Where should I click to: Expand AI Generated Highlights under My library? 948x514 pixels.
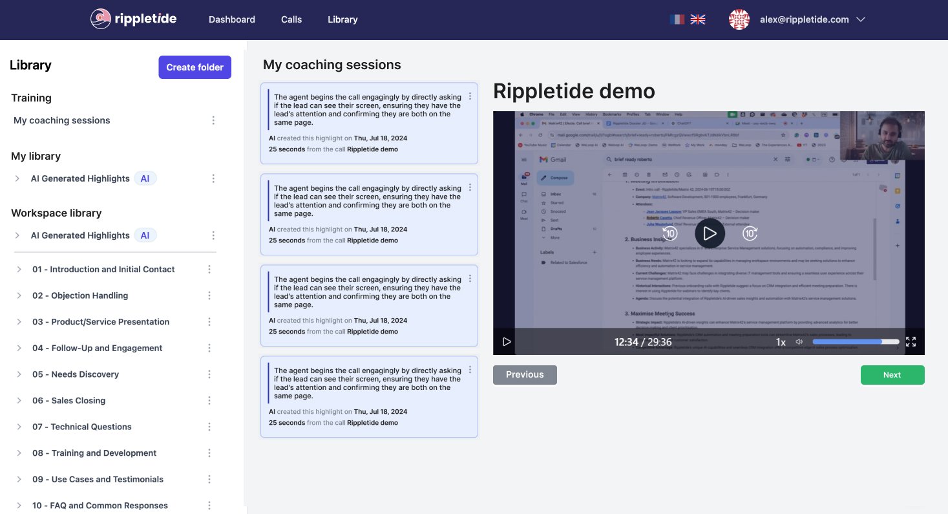pos(17,178)
